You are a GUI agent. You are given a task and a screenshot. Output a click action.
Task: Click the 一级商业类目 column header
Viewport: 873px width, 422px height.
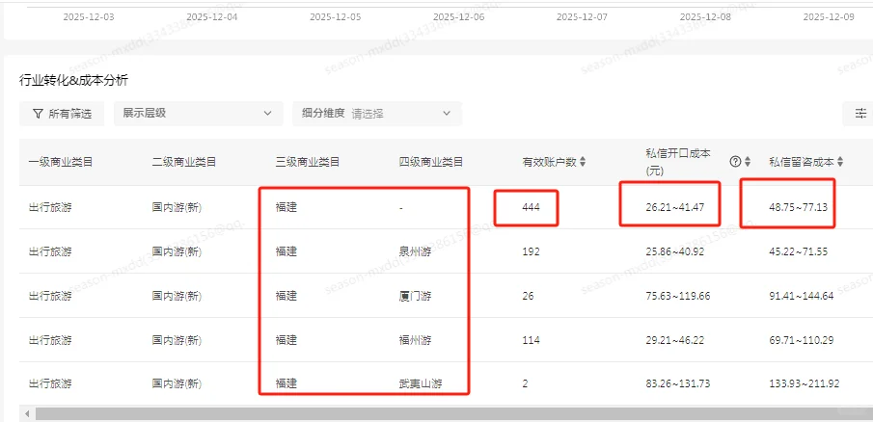pos(60,163)
